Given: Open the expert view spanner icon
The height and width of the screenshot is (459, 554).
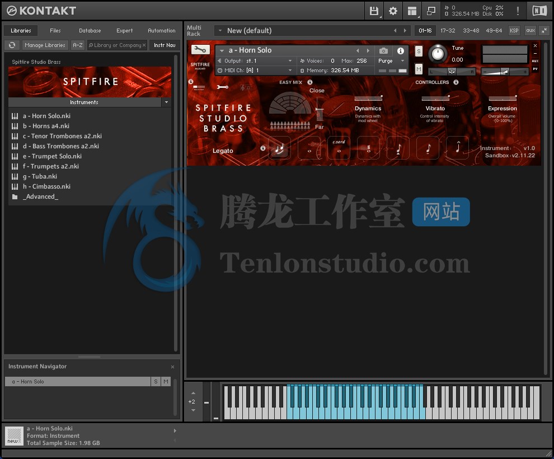Looking at the screenshot, I should tap(222, 87).
